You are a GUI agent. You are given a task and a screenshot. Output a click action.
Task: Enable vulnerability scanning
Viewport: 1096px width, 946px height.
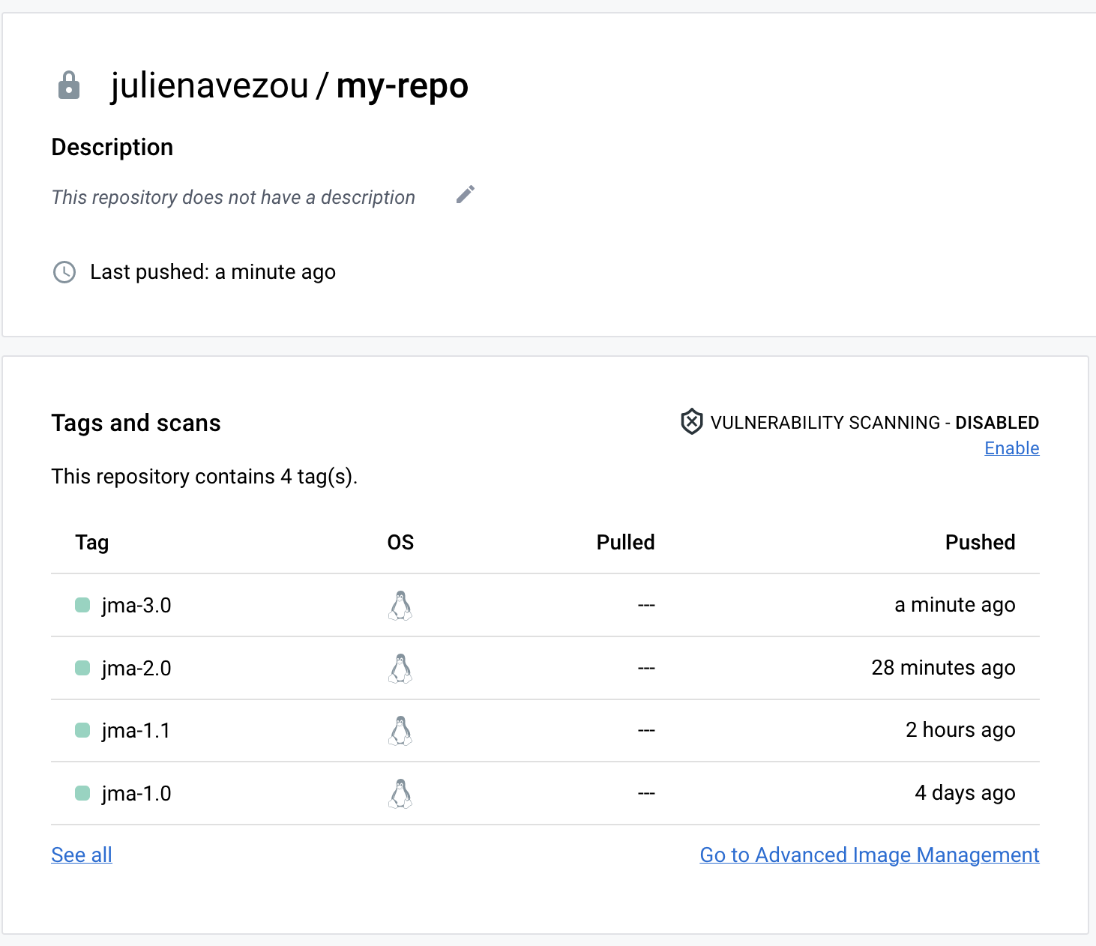(x=1011, y=448)
